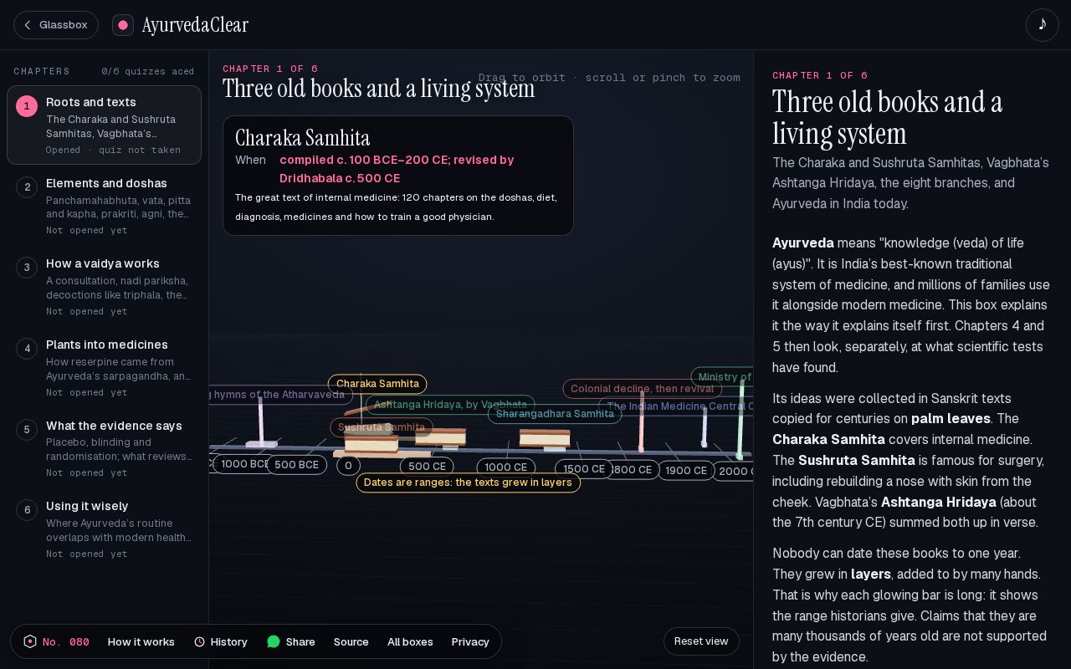This screenshot has width=1071, height=669.
Task: Click the 1500 CE axis tick label
Action: tap(584, 469)
